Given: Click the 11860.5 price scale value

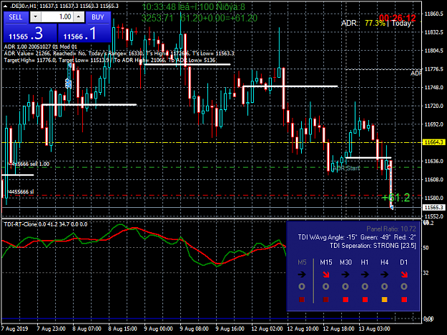Looking at the screenshot, I should click(433, 14).
